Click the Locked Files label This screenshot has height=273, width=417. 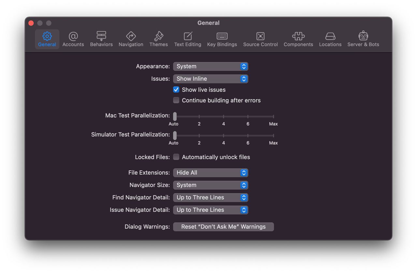[152, 157]
